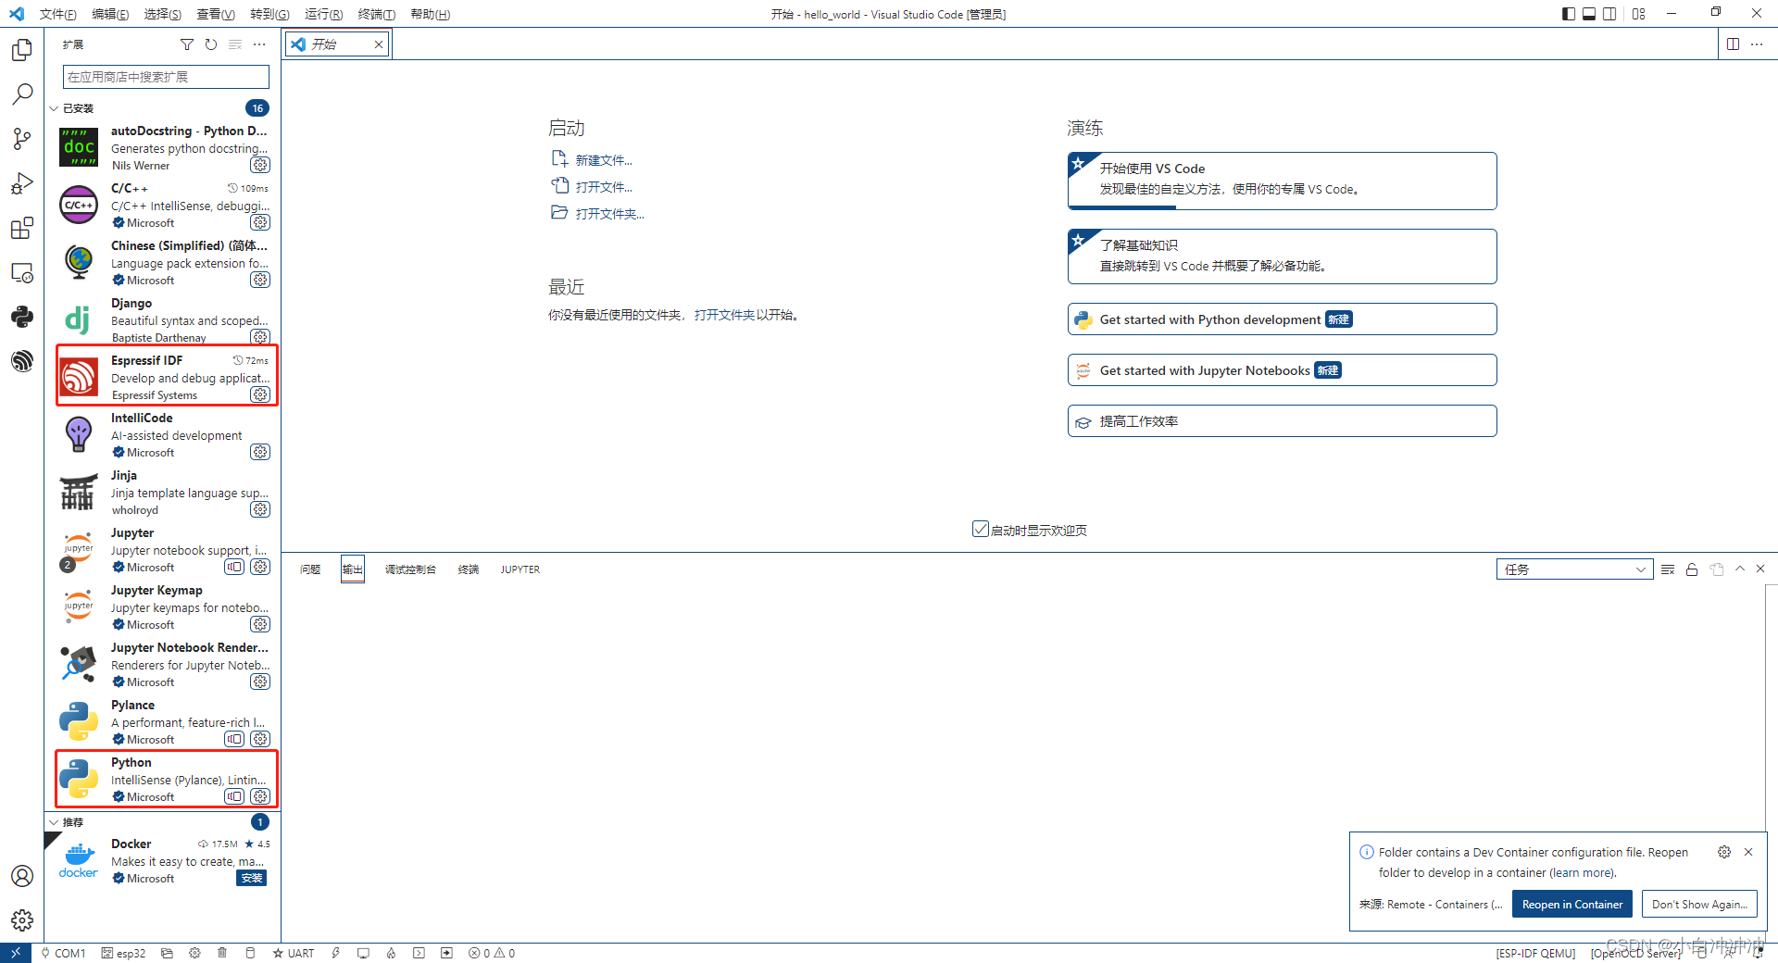Click the 新建文件 link
Image resolution: width=1778 pixels, height=963 pixels.
(x=604, y=160)
